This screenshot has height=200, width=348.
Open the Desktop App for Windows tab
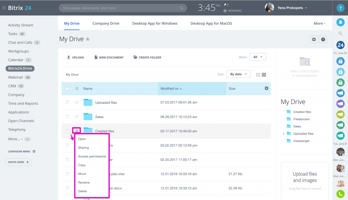pyautogui.click(x=155, y=23)
